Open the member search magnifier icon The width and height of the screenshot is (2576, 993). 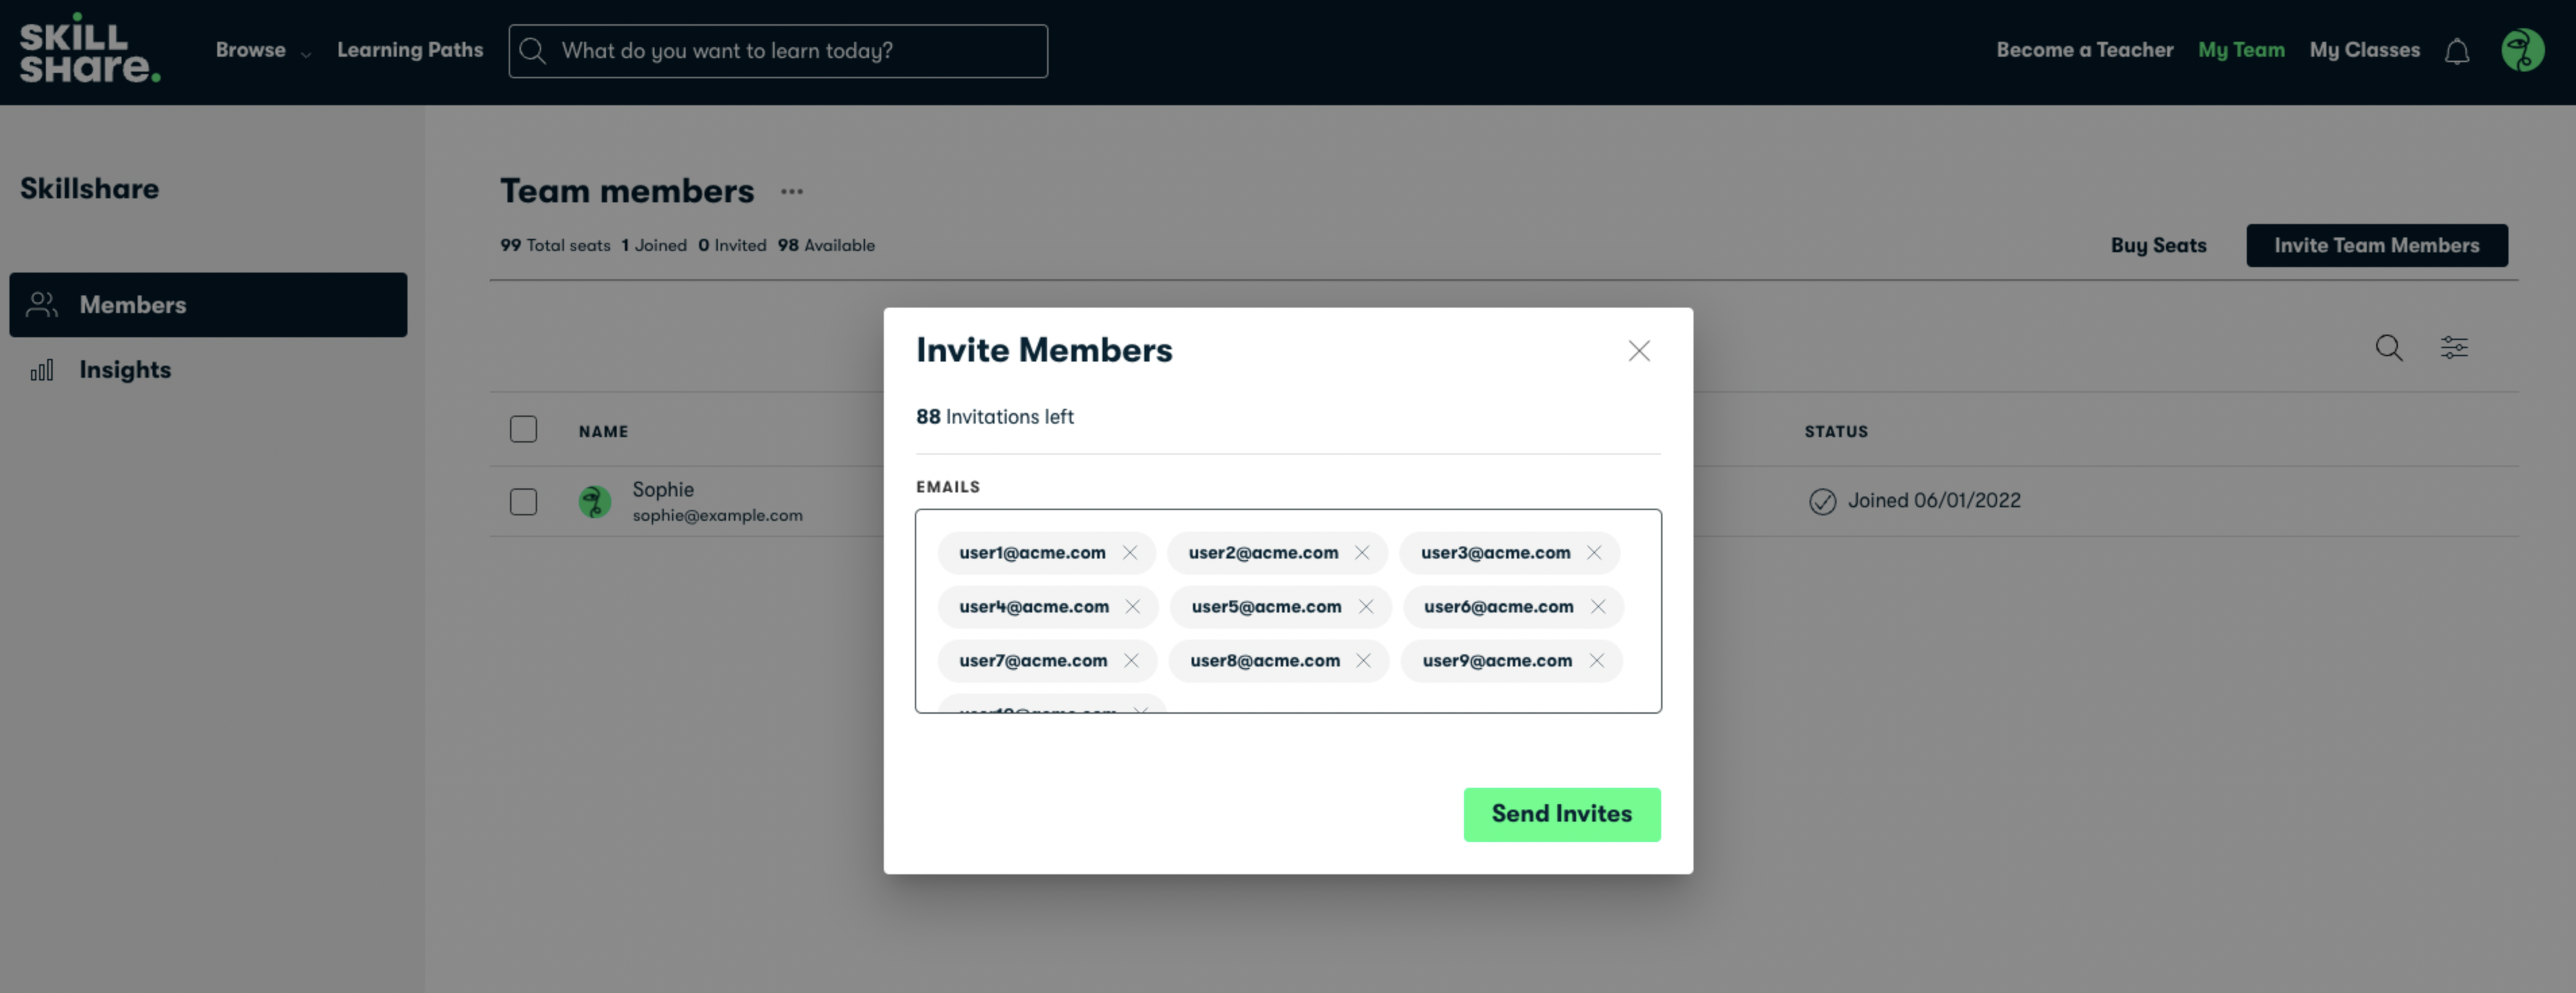pos(2389,347)
